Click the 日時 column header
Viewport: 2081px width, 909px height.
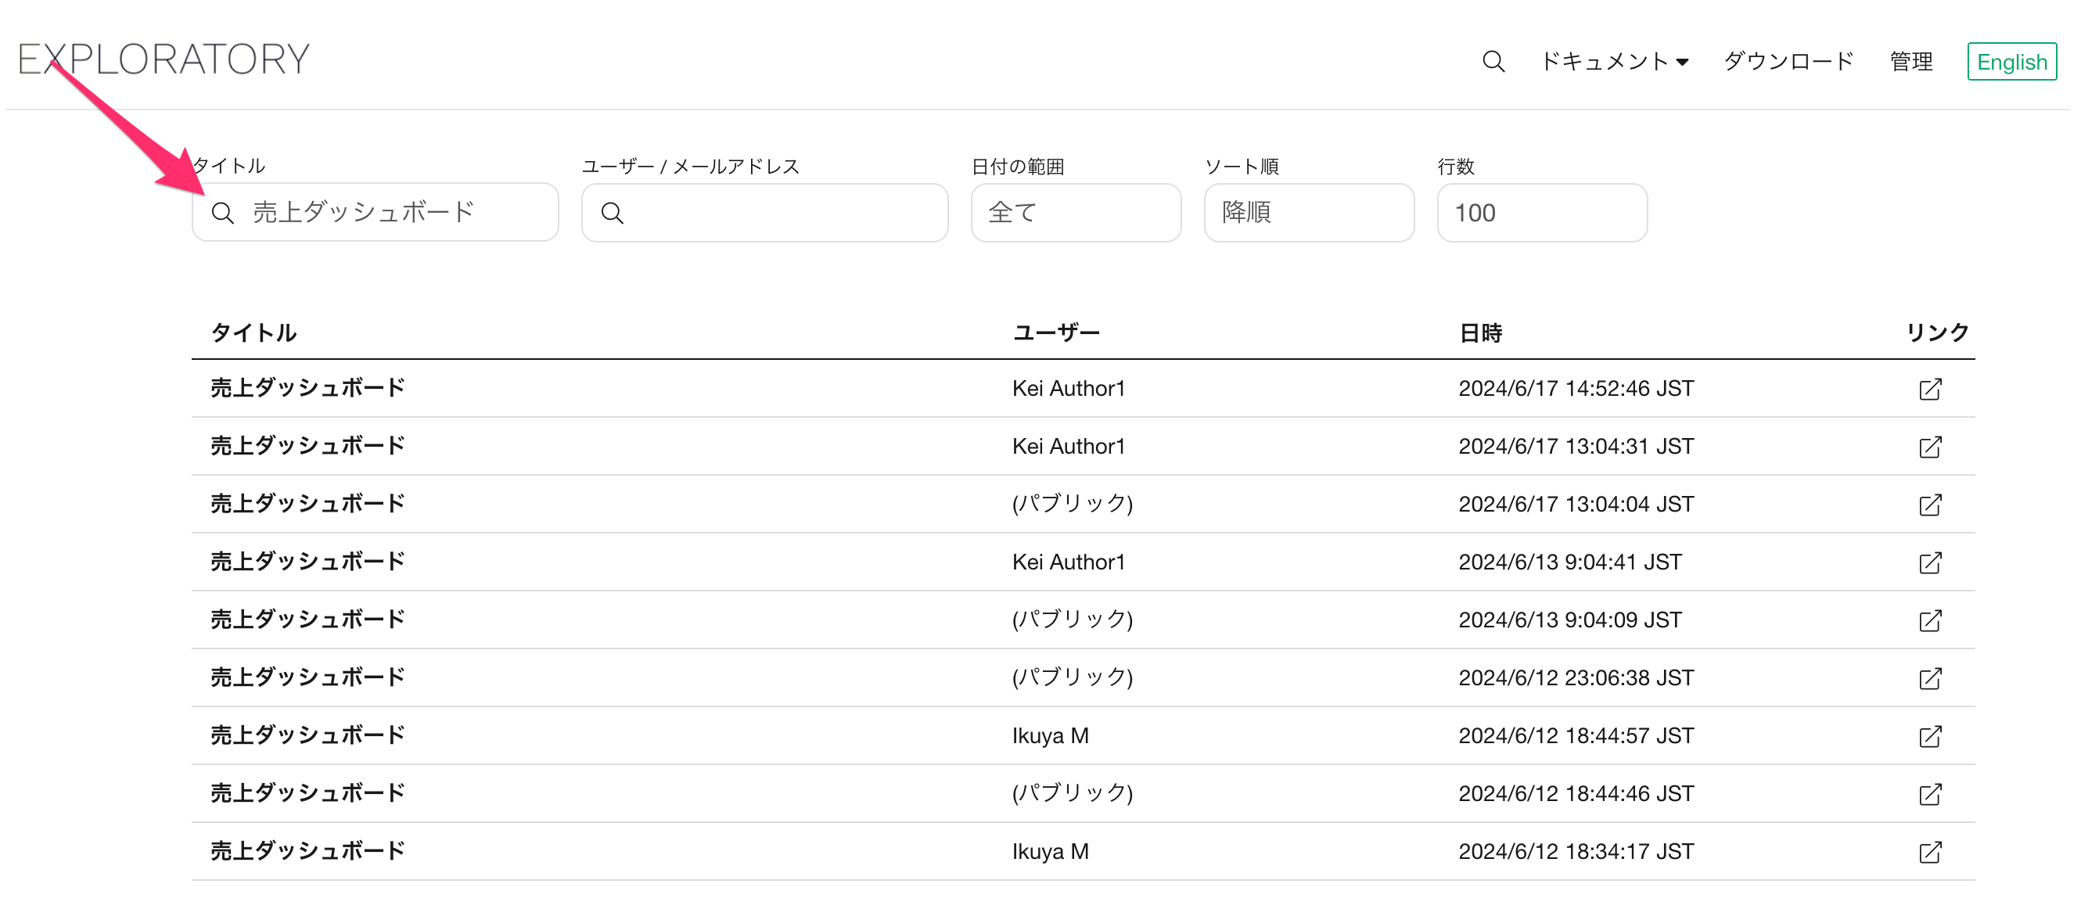[x=1480, y=332]
